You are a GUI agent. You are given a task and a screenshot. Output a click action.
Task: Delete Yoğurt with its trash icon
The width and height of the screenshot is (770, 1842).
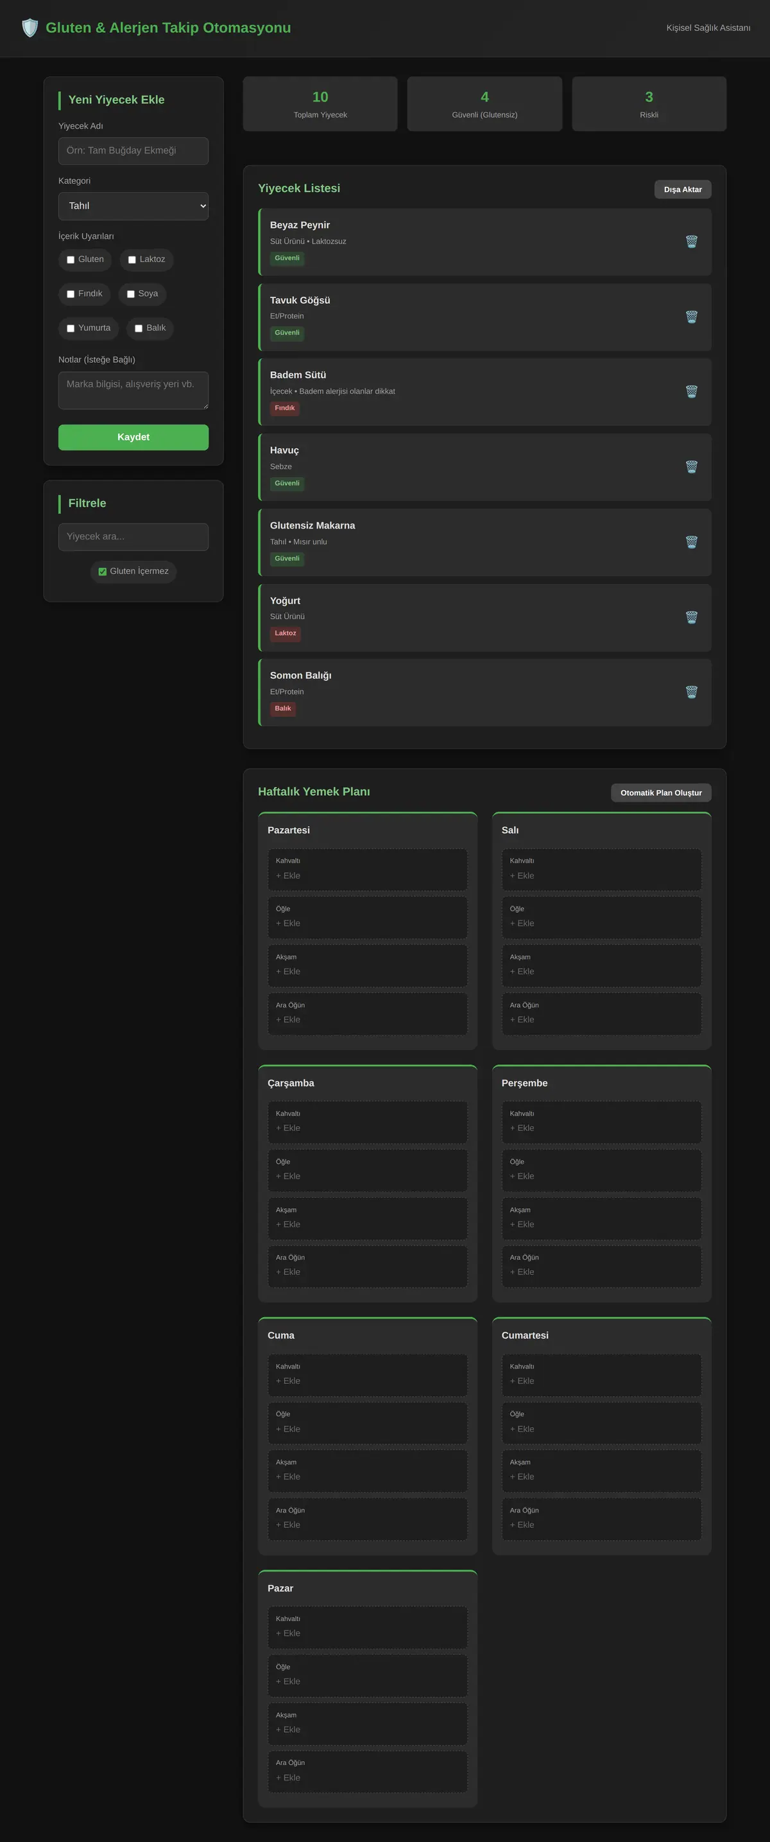point(692,617)
